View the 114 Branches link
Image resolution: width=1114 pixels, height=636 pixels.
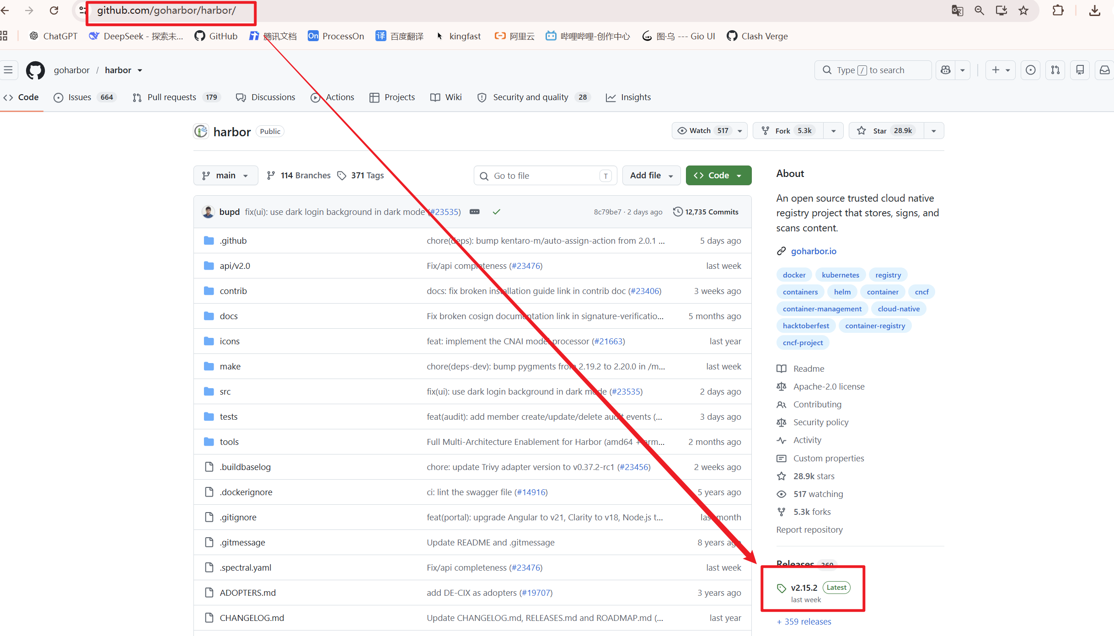[299, 176]
